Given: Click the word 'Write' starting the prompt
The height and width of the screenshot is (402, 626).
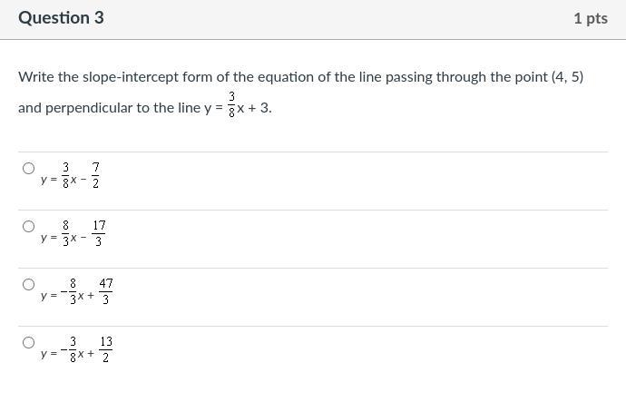Looking at the screenshot, I should (36, 76).
